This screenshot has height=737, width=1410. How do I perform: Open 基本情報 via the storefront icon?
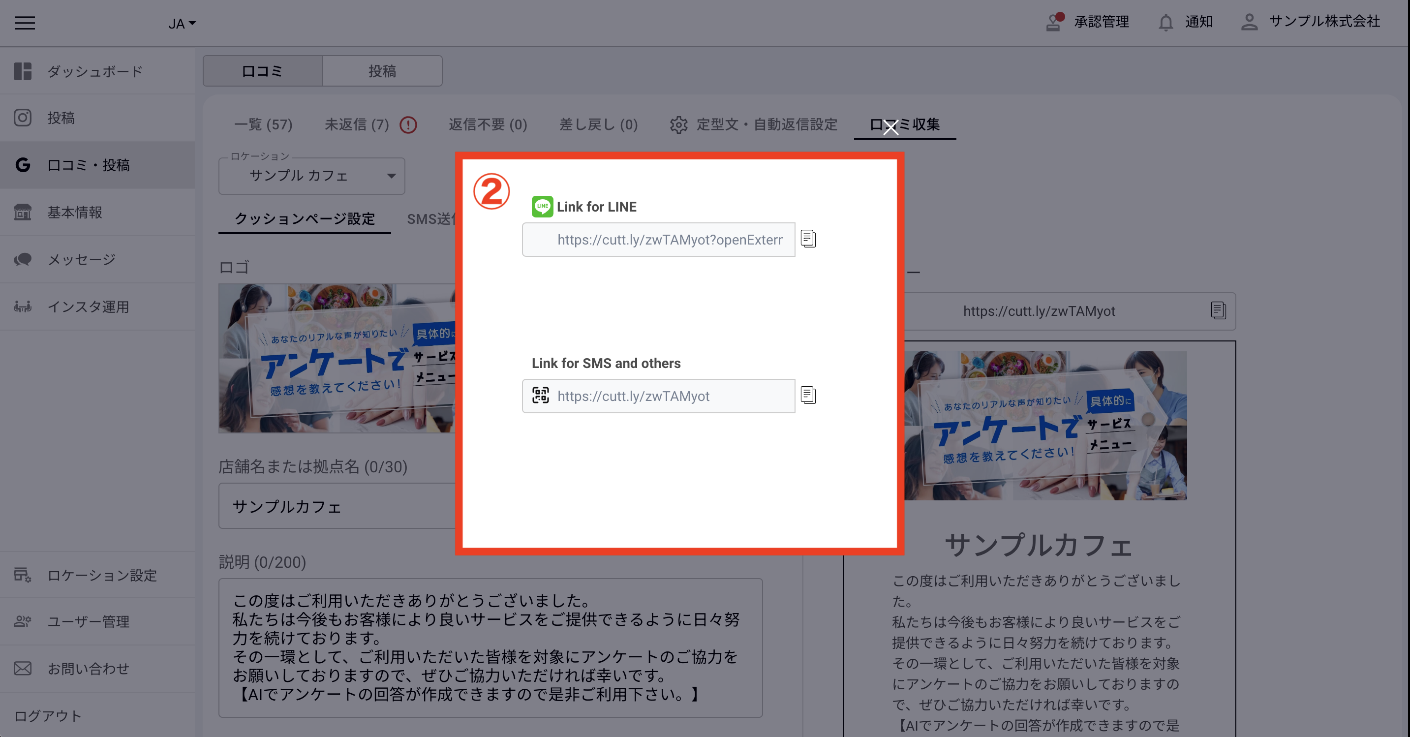[x=23, y=213]
